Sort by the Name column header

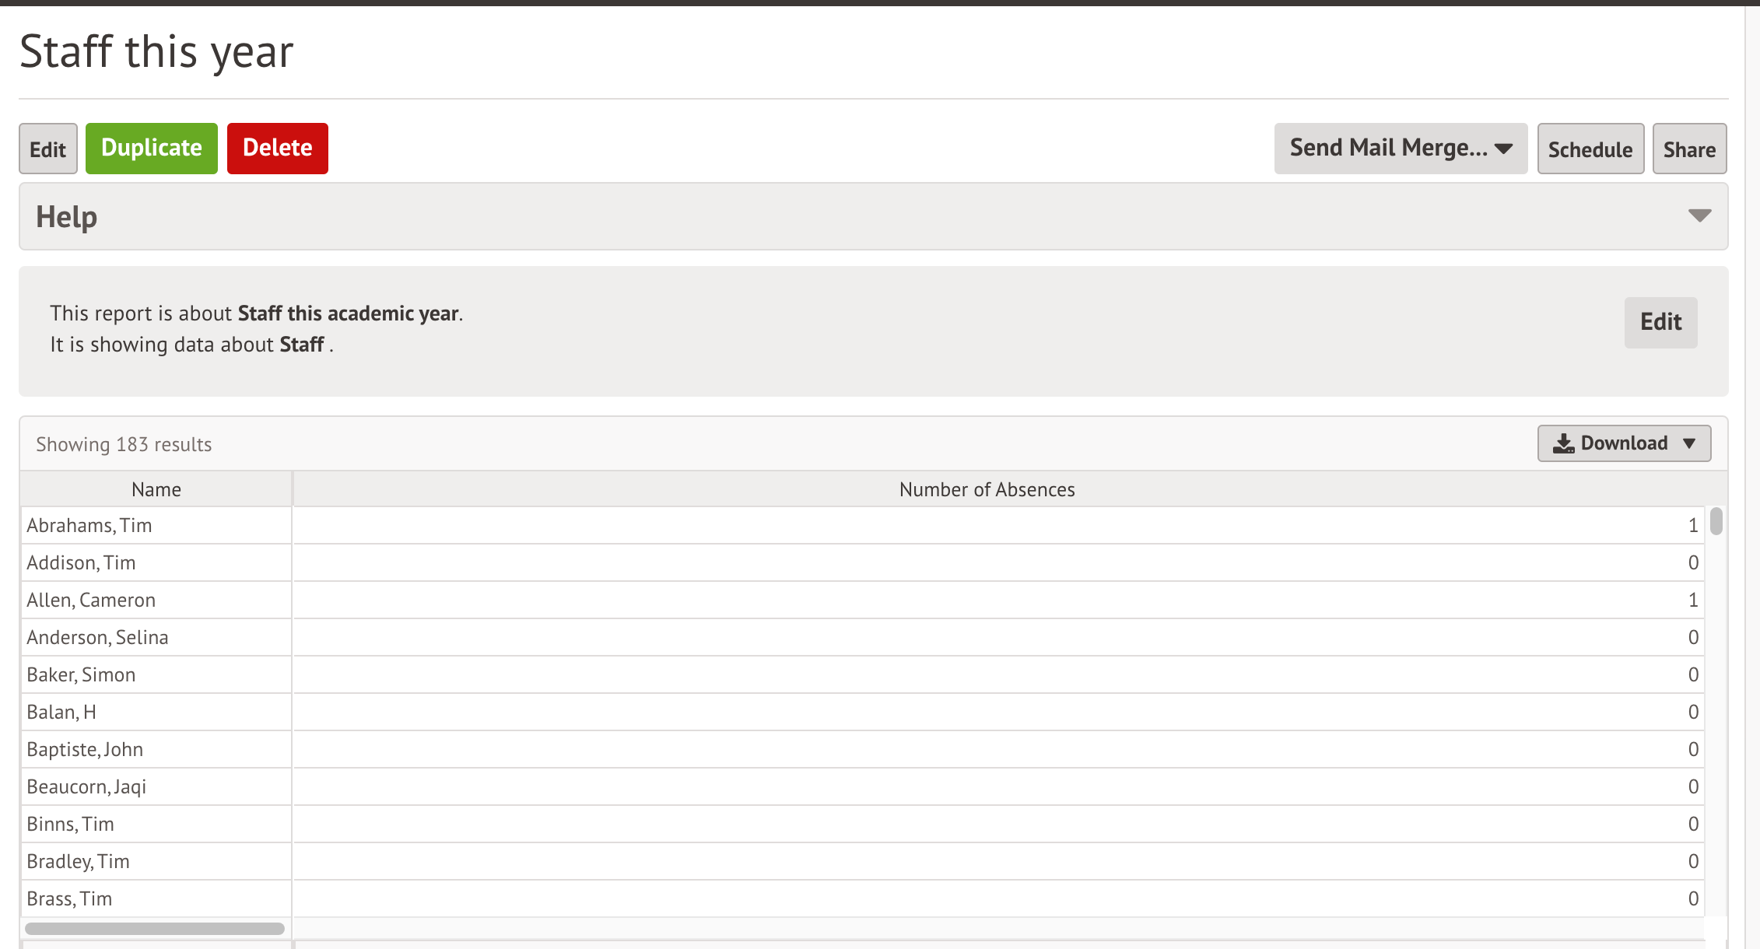(156, 489)
